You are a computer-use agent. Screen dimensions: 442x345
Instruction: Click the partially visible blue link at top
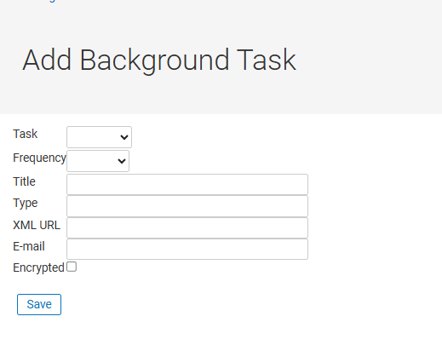pos(51,1)
